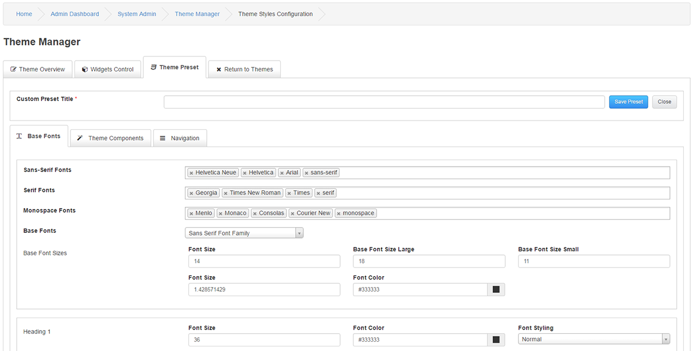Open the Widgets Control tab

[x=108, y=69]
